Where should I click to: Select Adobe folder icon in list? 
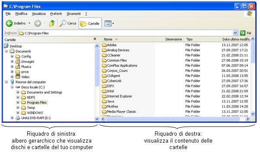pos(104,45)
